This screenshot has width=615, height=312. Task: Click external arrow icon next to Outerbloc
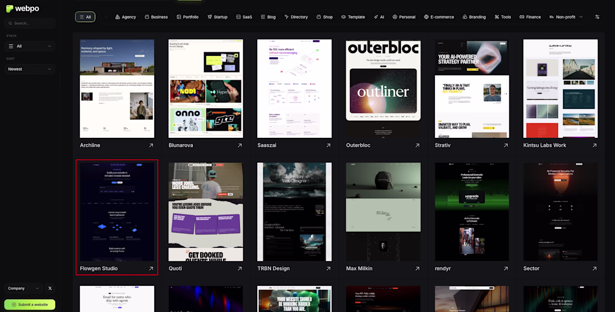click(x=417, y=145)
